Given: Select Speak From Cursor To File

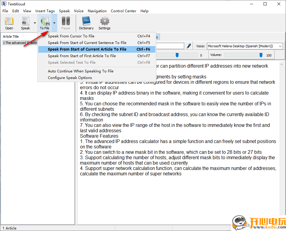Looking at the screenshot, I should pos(71,36).
